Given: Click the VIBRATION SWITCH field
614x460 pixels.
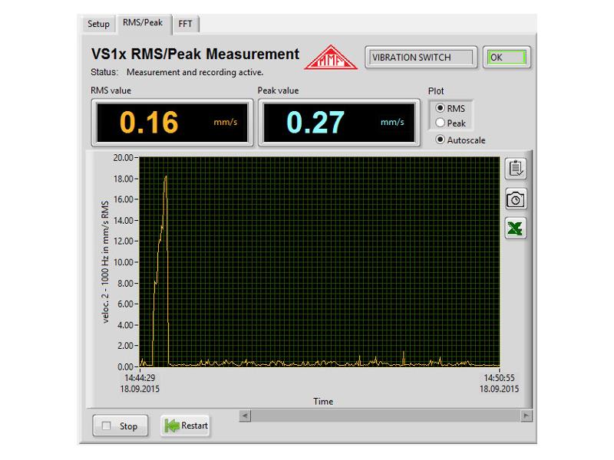Looking at the screenshot, I should (421, 58).
